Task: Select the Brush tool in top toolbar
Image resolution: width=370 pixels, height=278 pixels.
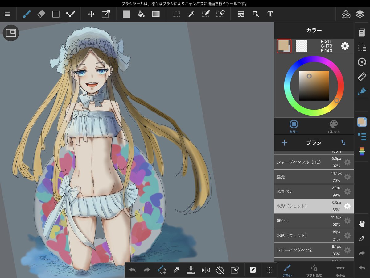Action: (x=27, y=14)
